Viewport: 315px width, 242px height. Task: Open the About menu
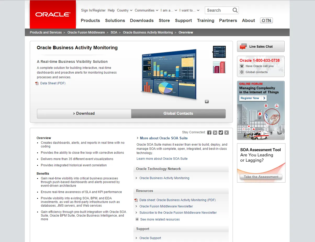pyautogui.click(x=249, y=20)
